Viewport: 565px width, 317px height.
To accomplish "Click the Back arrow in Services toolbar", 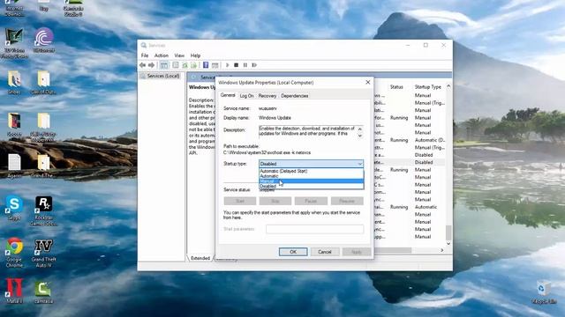I will pyautogui.click(x=143, y=65).
